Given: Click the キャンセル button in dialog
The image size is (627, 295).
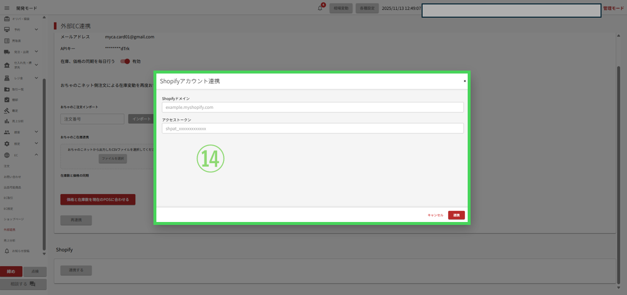Looking at the screenshot, I should (x=435, y=215).
